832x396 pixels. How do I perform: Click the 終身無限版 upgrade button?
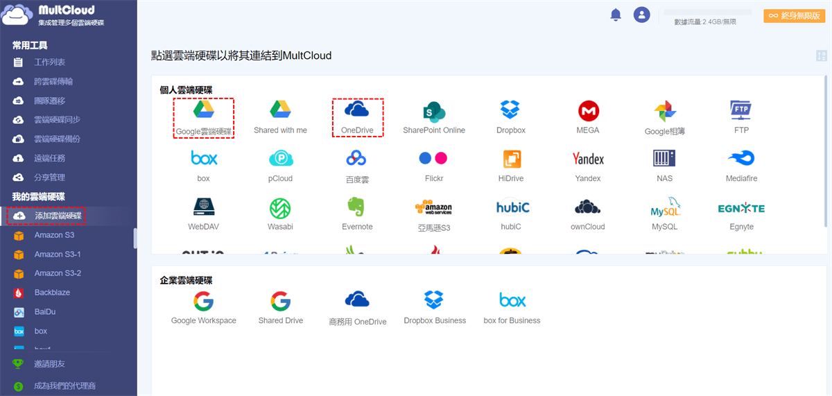pyautogui.click(x=794, y=15)
